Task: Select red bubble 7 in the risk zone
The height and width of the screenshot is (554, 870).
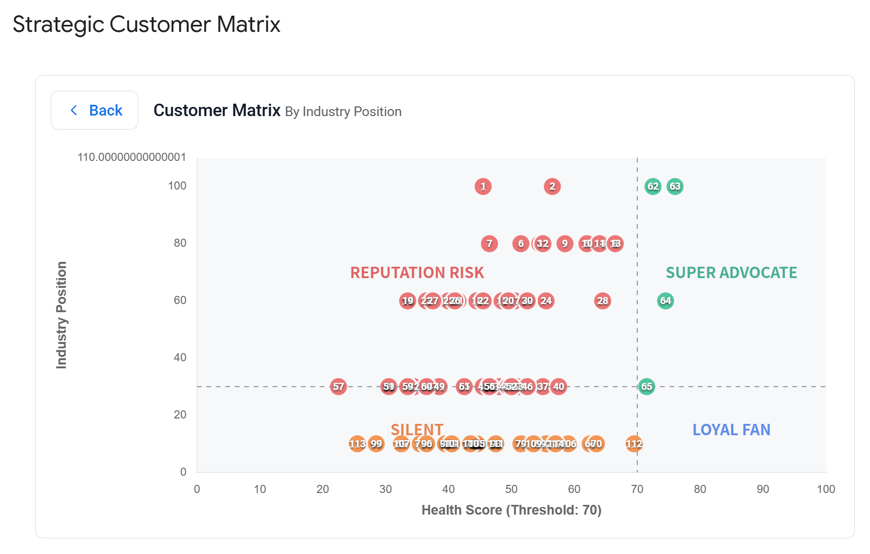Action: click(x=489, y=244)
